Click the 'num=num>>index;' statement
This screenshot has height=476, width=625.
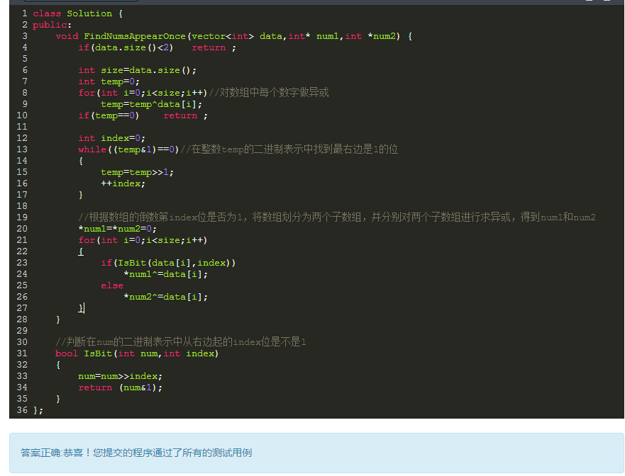(120, 377)
